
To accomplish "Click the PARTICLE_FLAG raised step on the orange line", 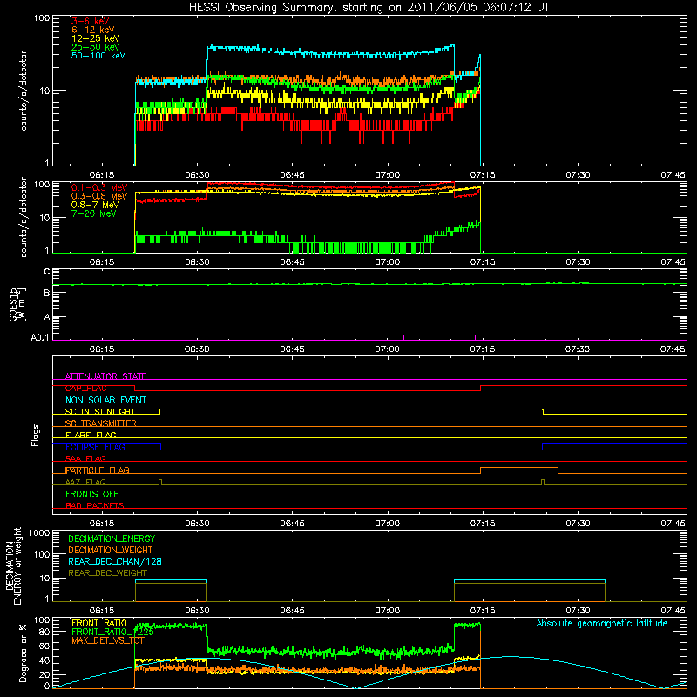I will click(x=519, y=468).
